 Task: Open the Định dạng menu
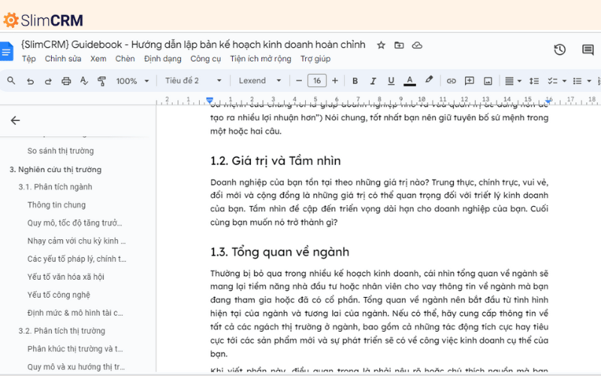[162, 59]
